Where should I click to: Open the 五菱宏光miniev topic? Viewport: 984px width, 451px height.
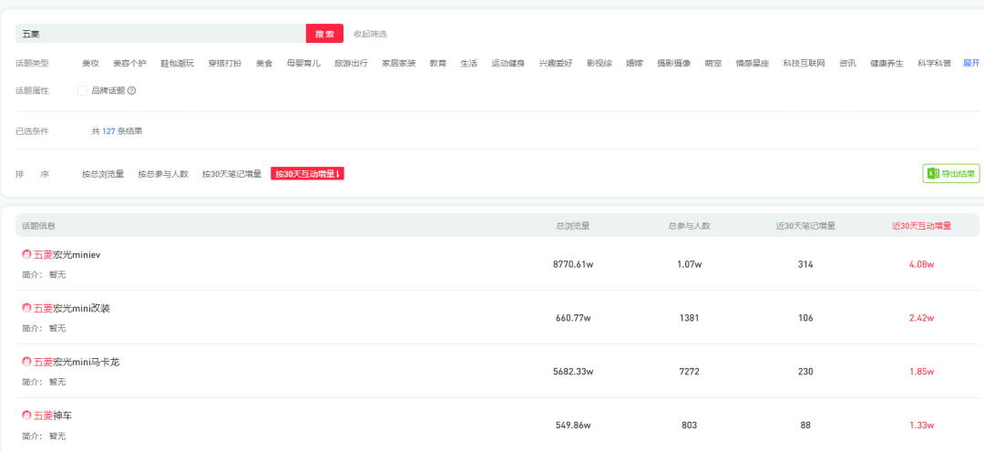[67, 255]
